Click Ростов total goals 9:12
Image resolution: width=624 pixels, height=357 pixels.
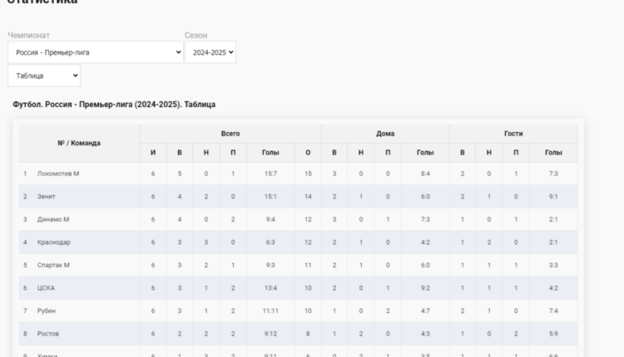(270, 334)
